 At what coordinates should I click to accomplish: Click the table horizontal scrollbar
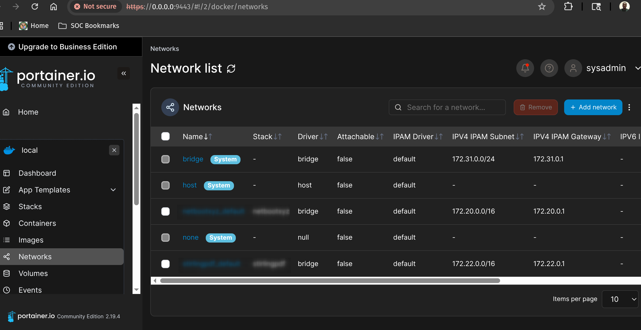point(330,281)
